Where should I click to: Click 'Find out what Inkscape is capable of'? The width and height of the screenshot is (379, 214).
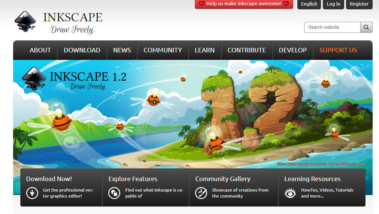(154, 193)
